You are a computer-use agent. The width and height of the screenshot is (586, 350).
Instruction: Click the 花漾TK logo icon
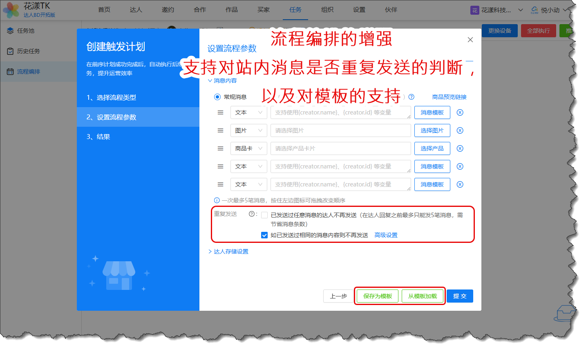click(x=11, y=10)
